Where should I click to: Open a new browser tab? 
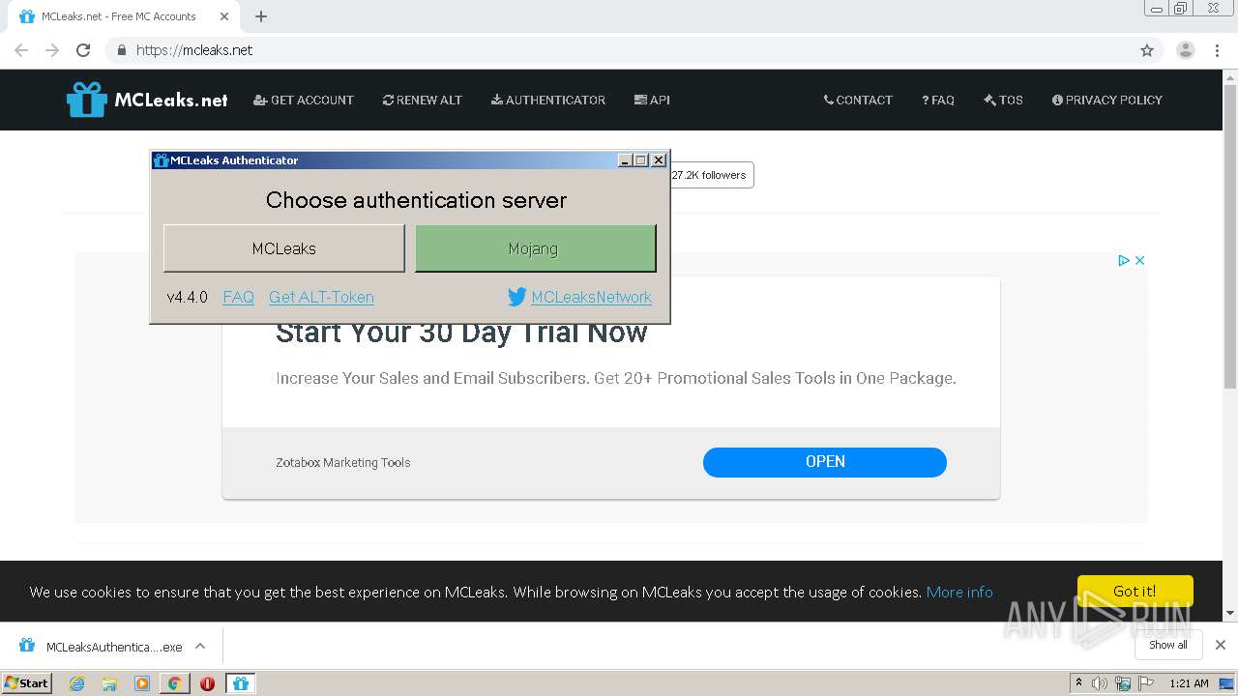(261, 16)
